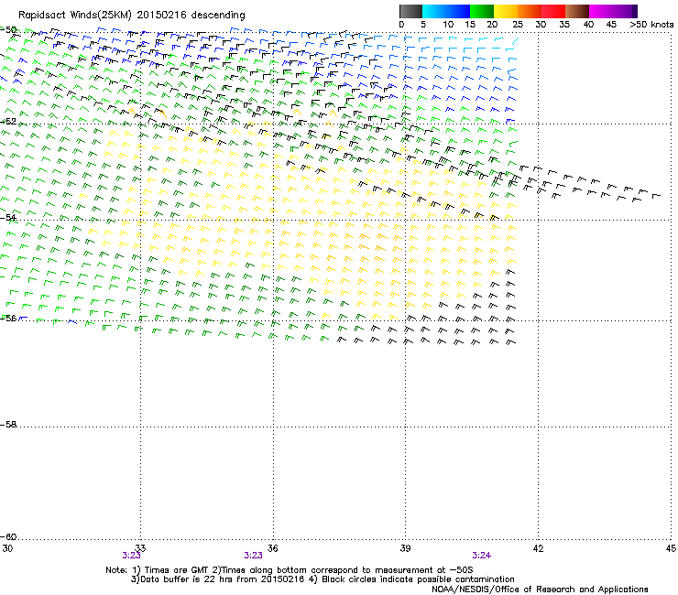This screenshot has width=678, height=595.
Task: Select the green 15-20 knots legend swatch
Action: pyautogui.click(x=482, y=11)
